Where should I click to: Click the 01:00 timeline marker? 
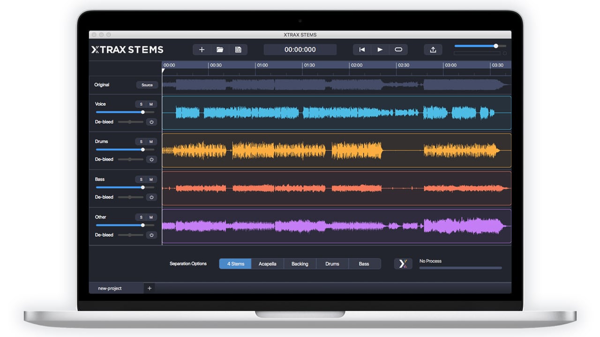point(262,65)
